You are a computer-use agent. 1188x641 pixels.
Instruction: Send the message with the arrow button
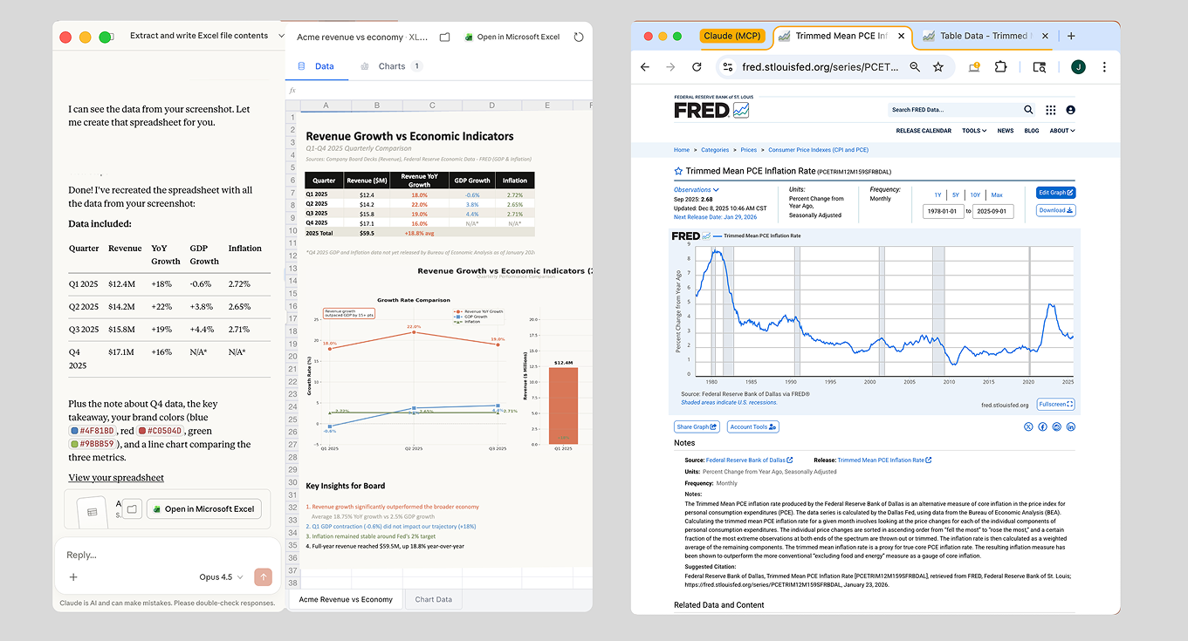pyautogui.click(x=263, y=577)
